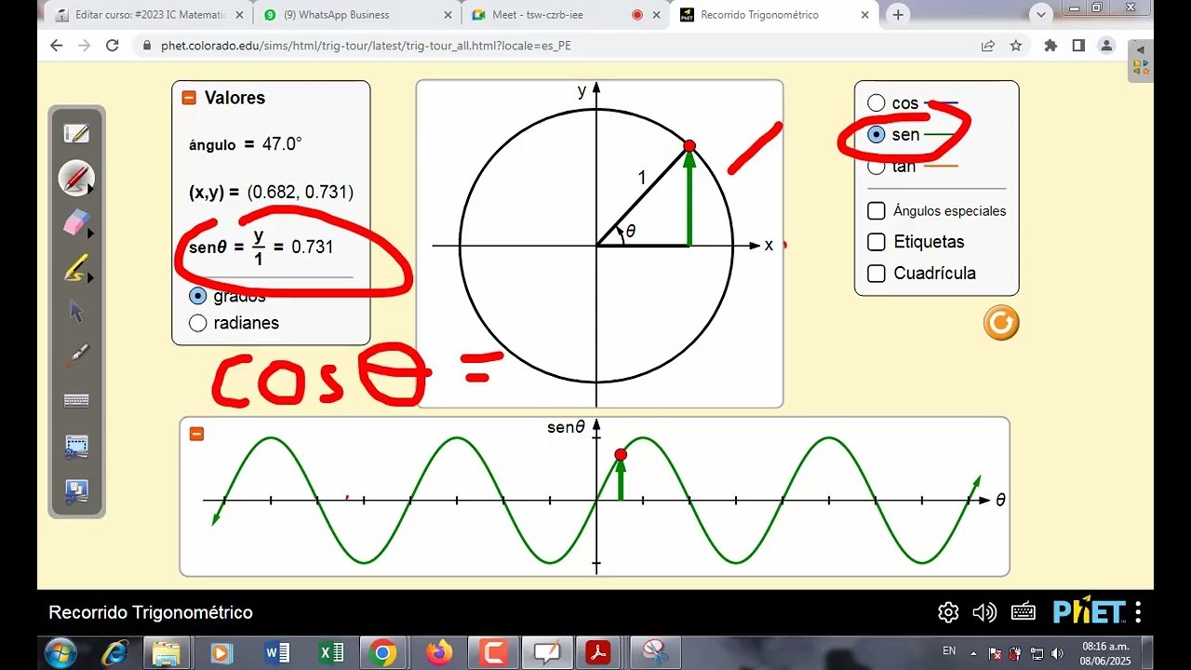1191x670 pixels.
Task: Collapse the senθ graph panel
Action: 196,434
